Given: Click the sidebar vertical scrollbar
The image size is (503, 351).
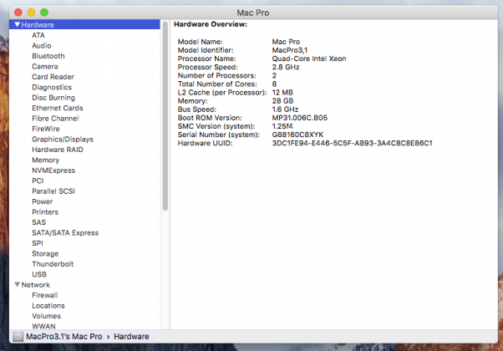Looking at the screenshot, I should (165, 116).
